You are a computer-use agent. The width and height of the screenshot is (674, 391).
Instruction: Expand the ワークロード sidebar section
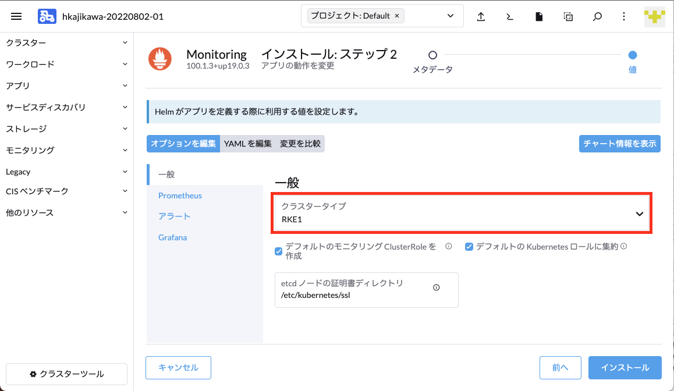click(x=66, y=64)
